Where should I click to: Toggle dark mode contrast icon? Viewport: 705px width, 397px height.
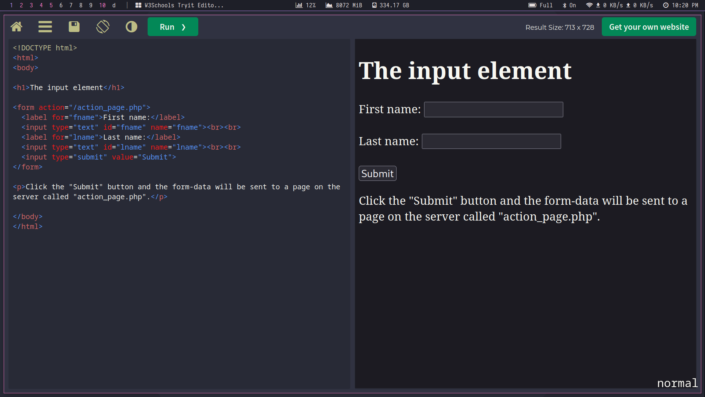(x=131, y=27)
